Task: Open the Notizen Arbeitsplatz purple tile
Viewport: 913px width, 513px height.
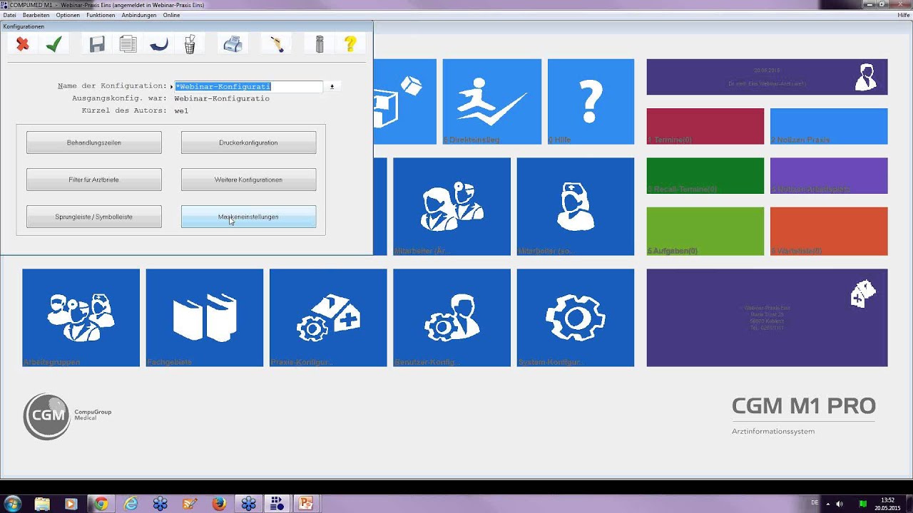Action: click(x=829, y=175)
